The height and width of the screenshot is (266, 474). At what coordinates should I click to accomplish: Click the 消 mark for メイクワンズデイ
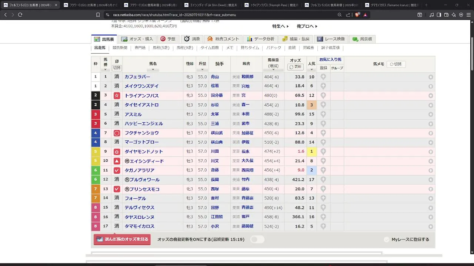click(x=117, y=86)
